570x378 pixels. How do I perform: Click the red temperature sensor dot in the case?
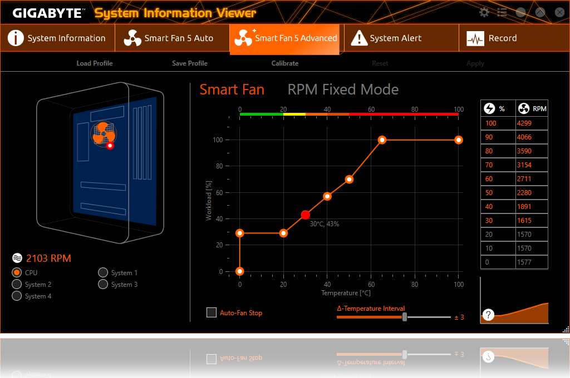110,146
